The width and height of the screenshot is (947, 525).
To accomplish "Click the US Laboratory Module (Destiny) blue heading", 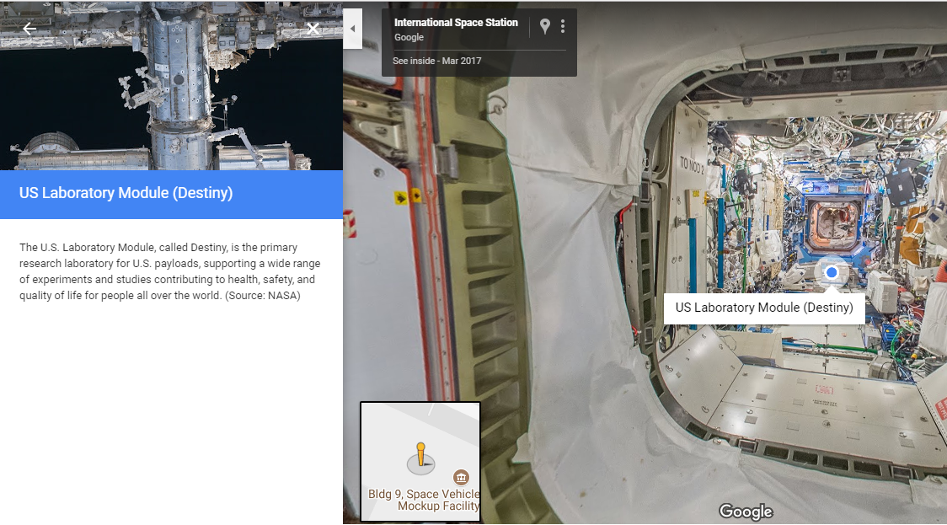I will (x=126, y=193).
